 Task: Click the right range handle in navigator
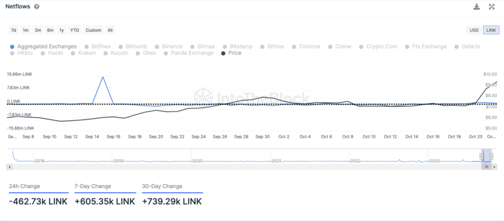[491, 157]
